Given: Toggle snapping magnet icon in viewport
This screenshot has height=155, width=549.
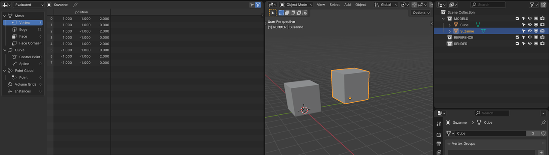Looking at the screenshot, I should point(414,5).
